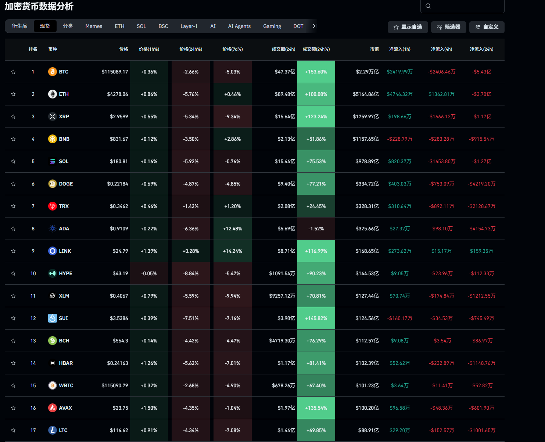
Task: Click the search magnifier icon
Action: [428, 6]
